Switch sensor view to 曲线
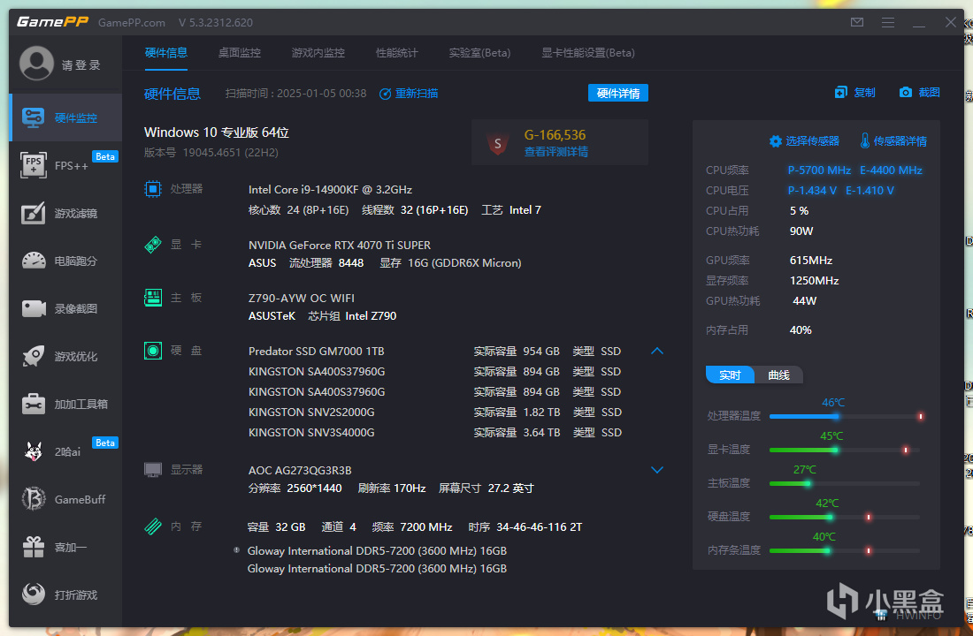The image size is (973, 636). pyautogui.click(x=778, y=375)
